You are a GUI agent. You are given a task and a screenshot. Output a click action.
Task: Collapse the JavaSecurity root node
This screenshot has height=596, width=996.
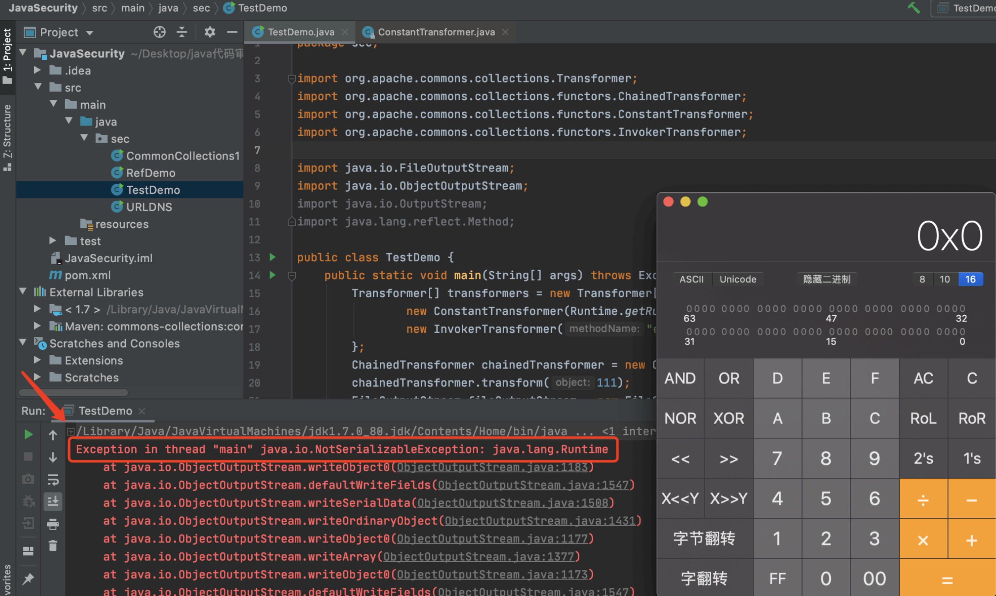tap(23, 53)
